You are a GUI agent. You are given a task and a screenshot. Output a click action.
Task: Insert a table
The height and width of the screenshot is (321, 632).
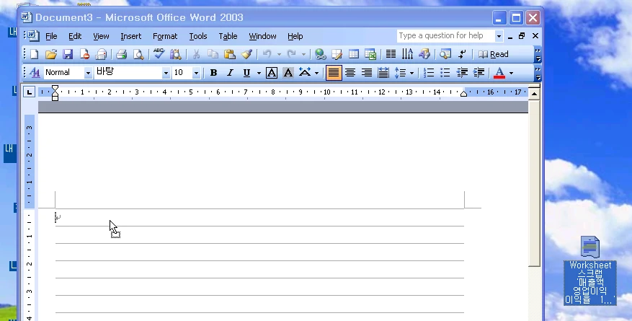click(354, 54)
